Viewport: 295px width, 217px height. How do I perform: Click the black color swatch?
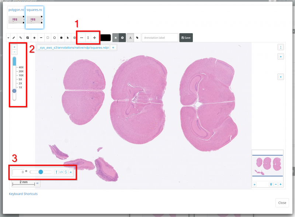[x=105, y=38]
